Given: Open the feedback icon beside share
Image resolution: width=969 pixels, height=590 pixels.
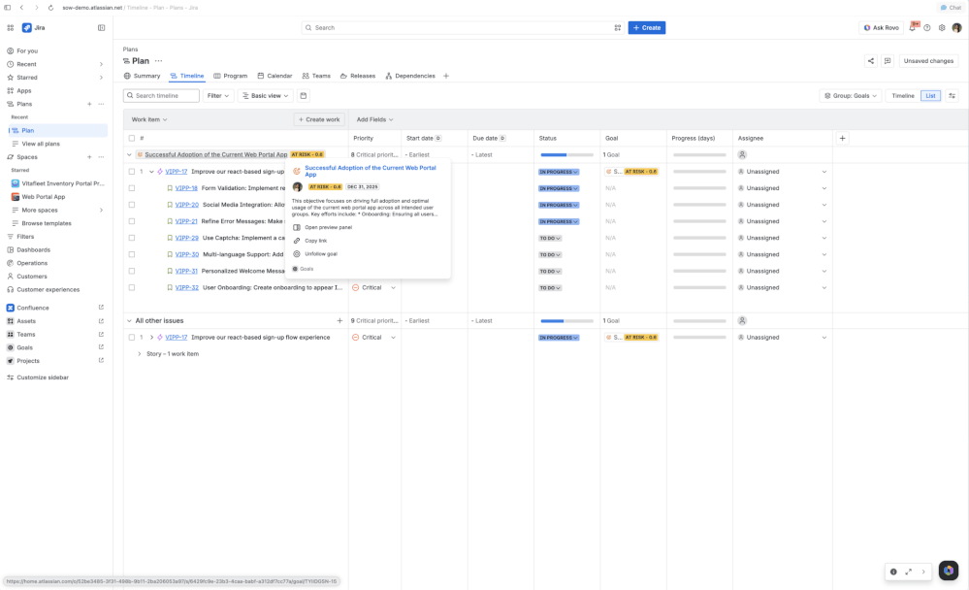Looking at the screenshot, I should tap(888, 60).
